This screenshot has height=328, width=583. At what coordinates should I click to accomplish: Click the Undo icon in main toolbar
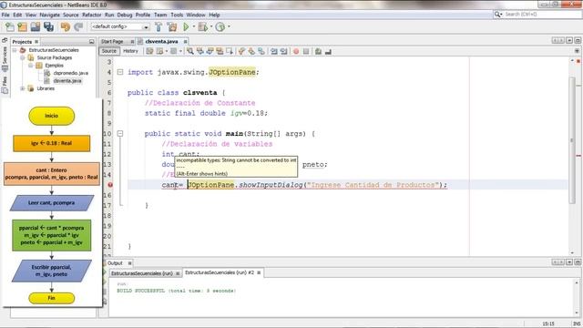pos(66,26)
